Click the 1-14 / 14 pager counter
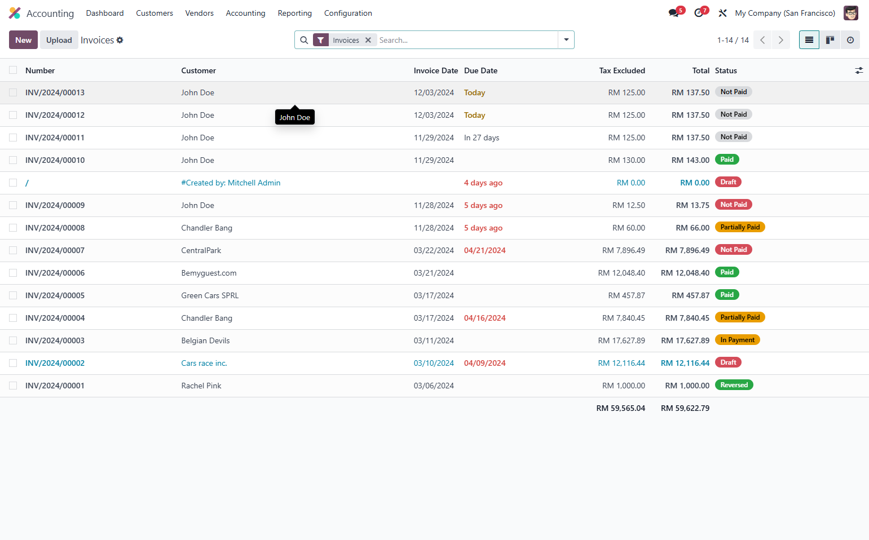The width and height of the screenshot is (869, 540). click(x=733, y=40)
